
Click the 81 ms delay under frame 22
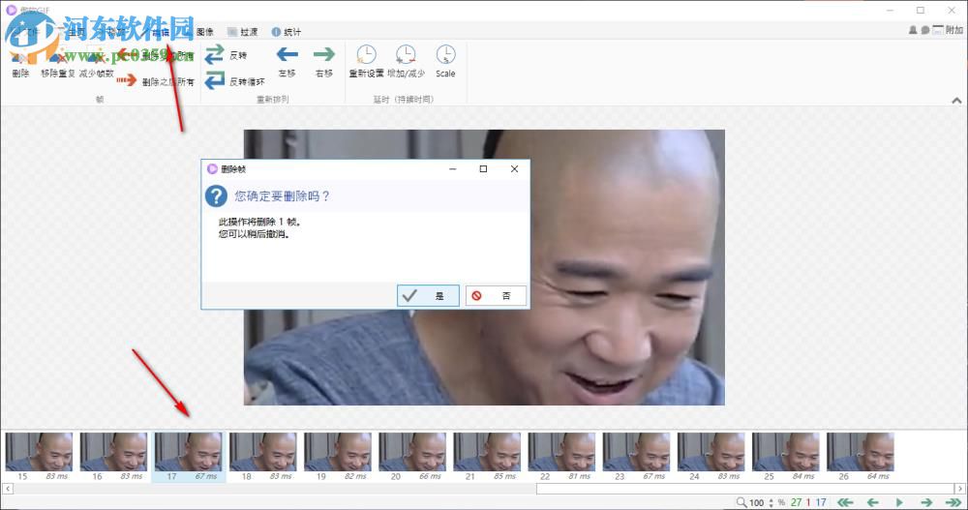tap(580, 477)
